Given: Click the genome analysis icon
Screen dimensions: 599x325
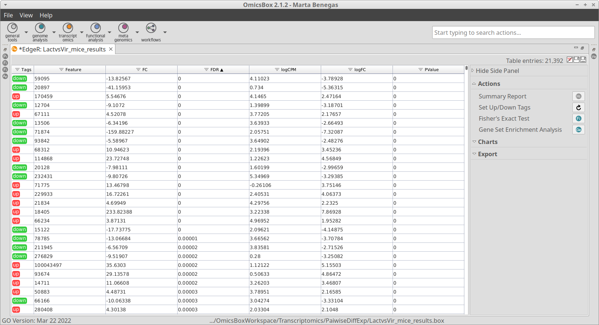Looking at the screenshot, I should coord(40,28).
